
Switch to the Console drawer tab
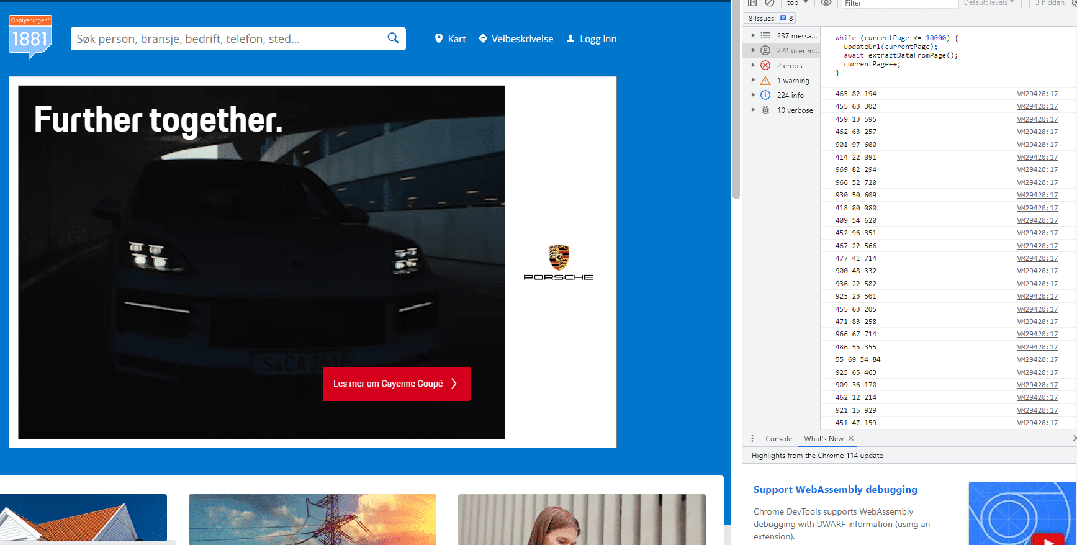[778, 439]
